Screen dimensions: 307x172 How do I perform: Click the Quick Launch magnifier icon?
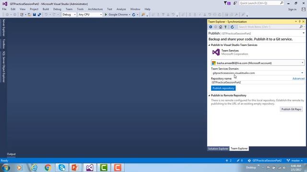[282, 3]
